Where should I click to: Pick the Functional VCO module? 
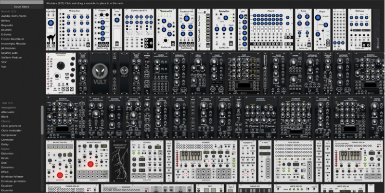pyautogui.click(x=187, y=30)
